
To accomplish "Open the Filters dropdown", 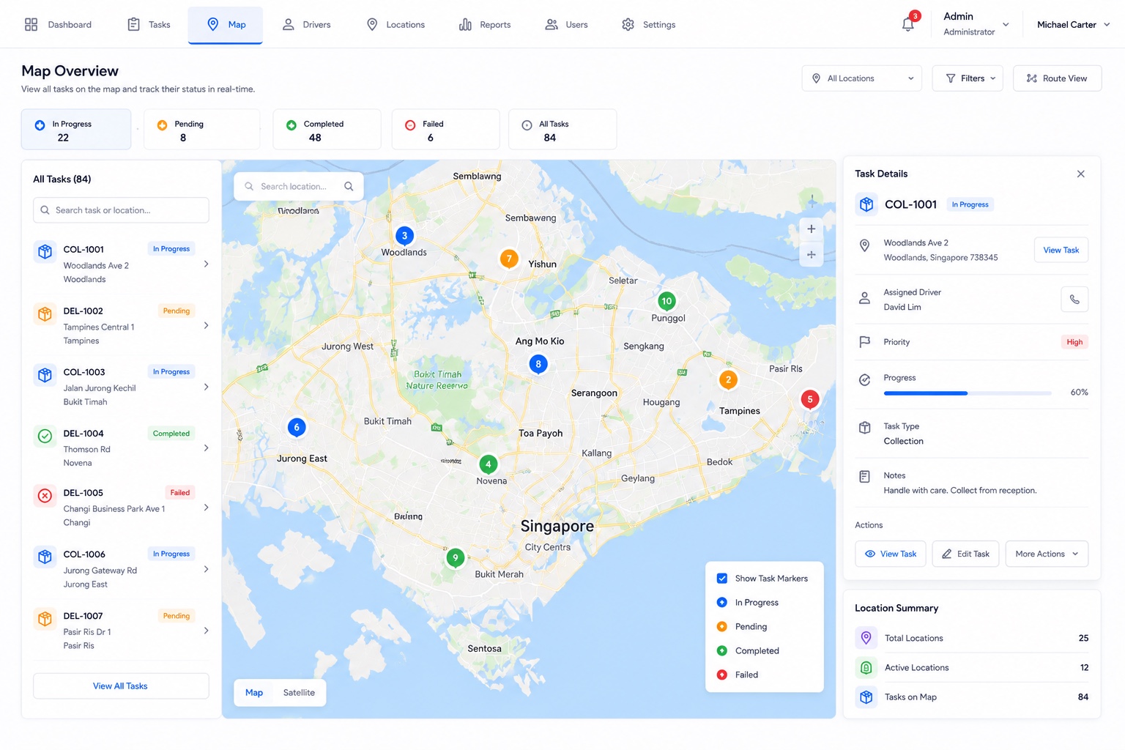I will click(x=968, y=78).
